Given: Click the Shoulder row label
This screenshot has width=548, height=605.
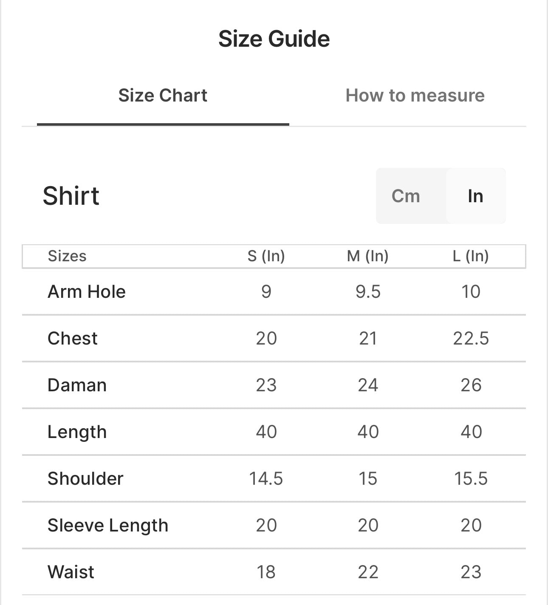Looking at the screenshot, I should coord(85,479).
